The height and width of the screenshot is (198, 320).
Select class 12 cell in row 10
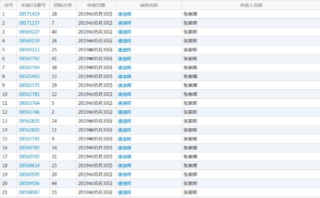click(x=63, y=94)
